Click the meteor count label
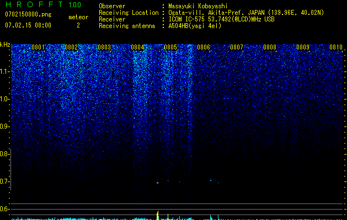Screen dimensions: 347x220 [x=78, y=17]
